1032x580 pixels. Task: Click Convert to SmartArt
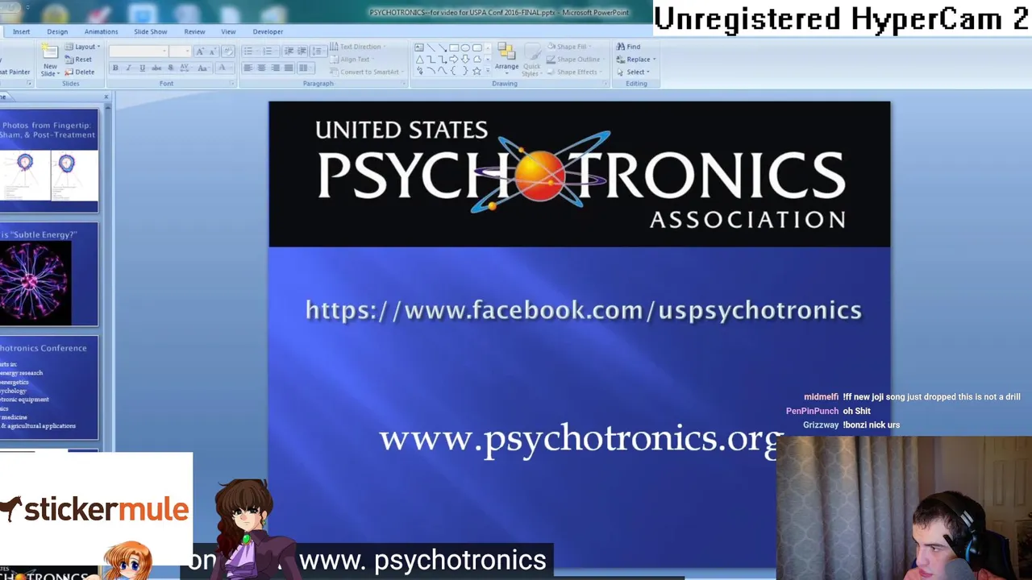365,72
